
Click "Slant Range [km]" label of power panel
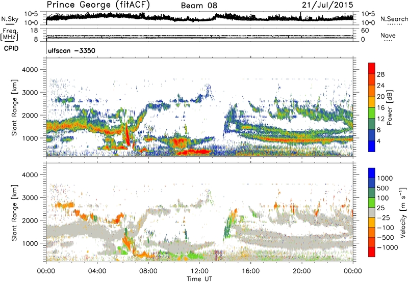14,107
